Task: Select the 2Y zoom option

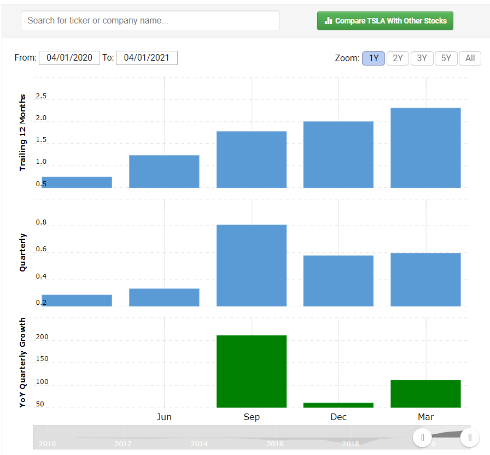Action: click(x=398, y=58)
